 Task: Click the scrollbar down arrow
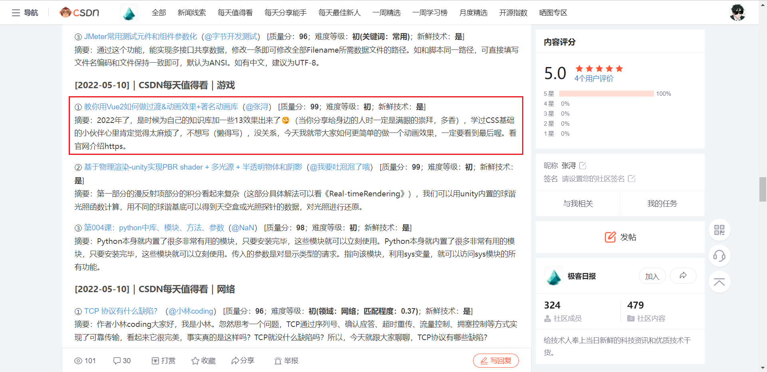coord(763,368)
